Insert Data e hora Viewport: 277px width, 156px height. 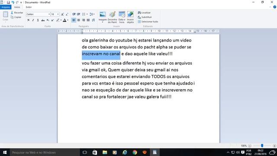[122, 17]
